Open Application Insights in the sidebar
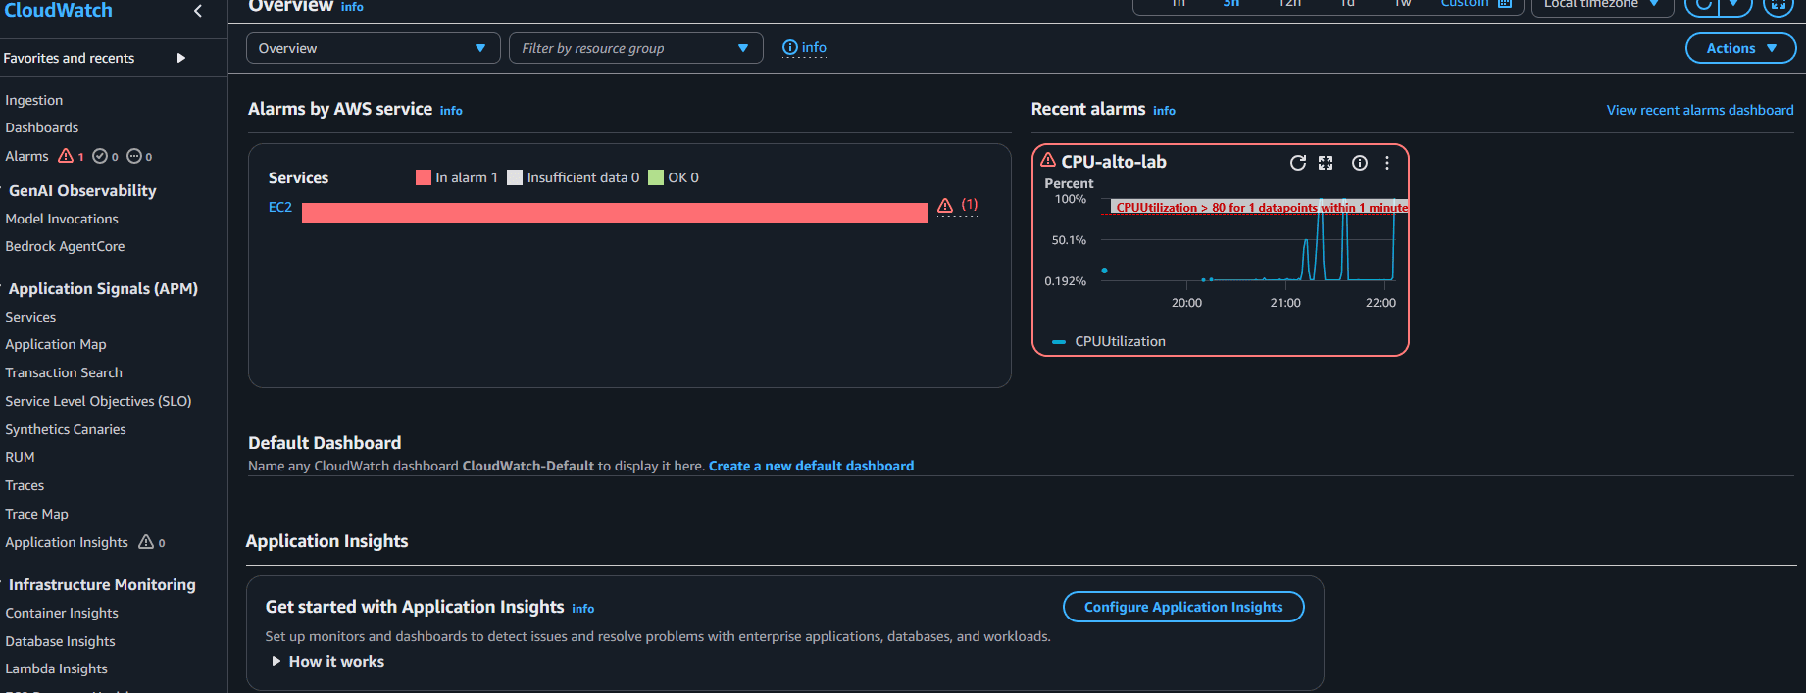 tap(67, 542)
